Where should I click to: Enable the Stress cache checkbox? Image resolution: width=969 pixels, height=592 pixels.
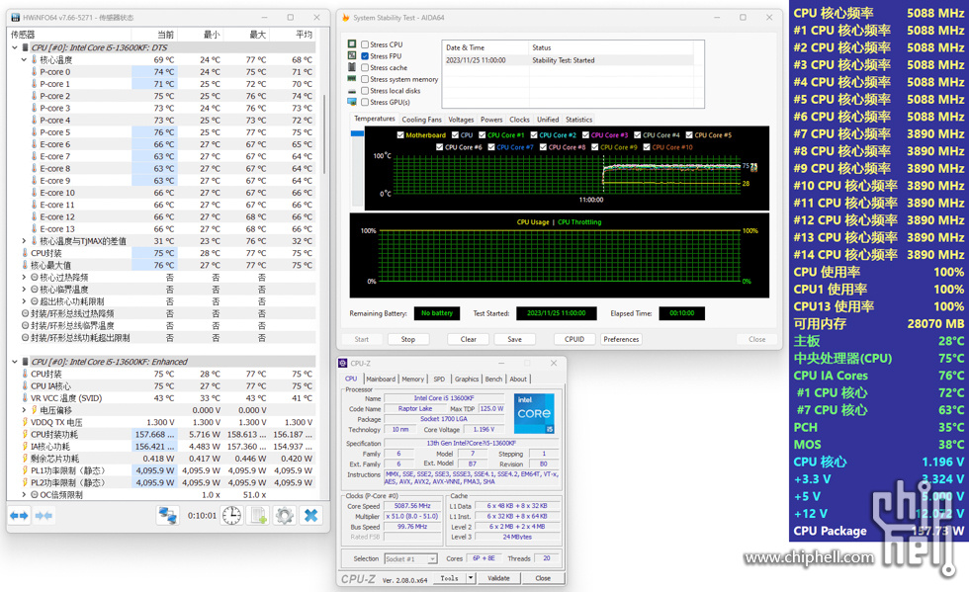pyautogui.click(x=365, y=67)
